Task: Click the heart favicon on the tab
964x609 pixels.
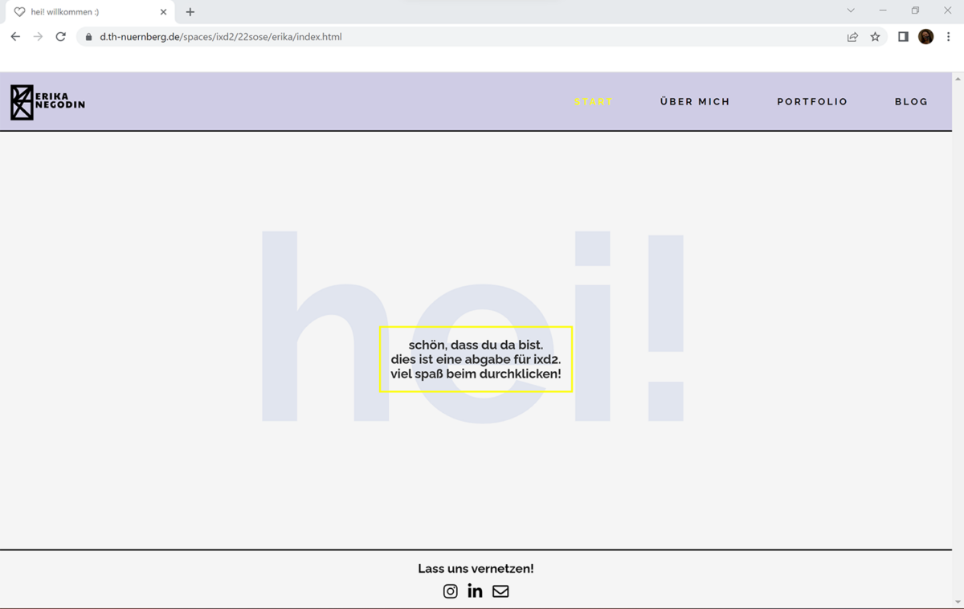Action: pyautogui.click(x=20, y=12)
